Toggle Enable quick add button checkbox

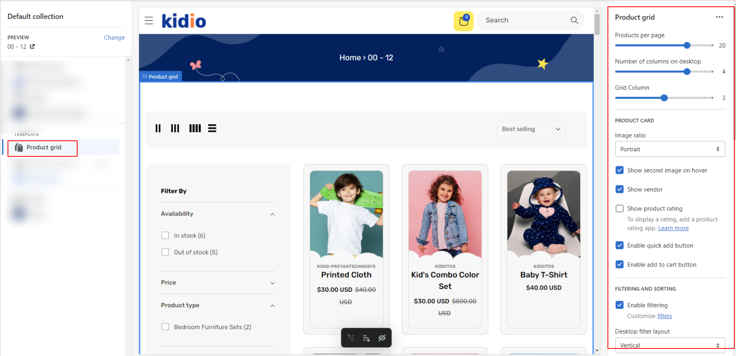(619, 245)
